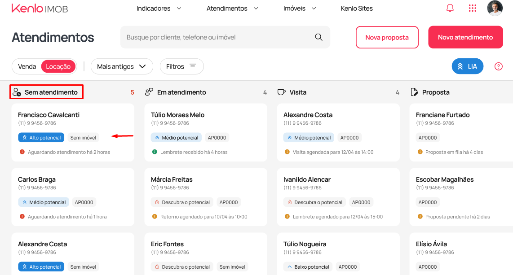Click the search magnifier icon

(x=318, y=37)
